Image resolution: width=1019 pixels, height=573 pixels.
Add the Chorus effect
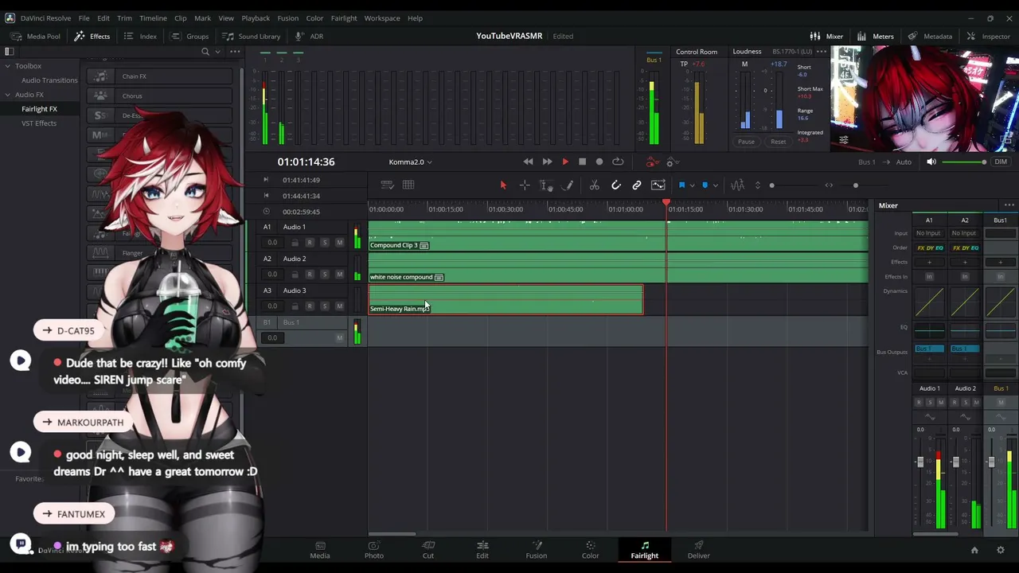[159, 96]
